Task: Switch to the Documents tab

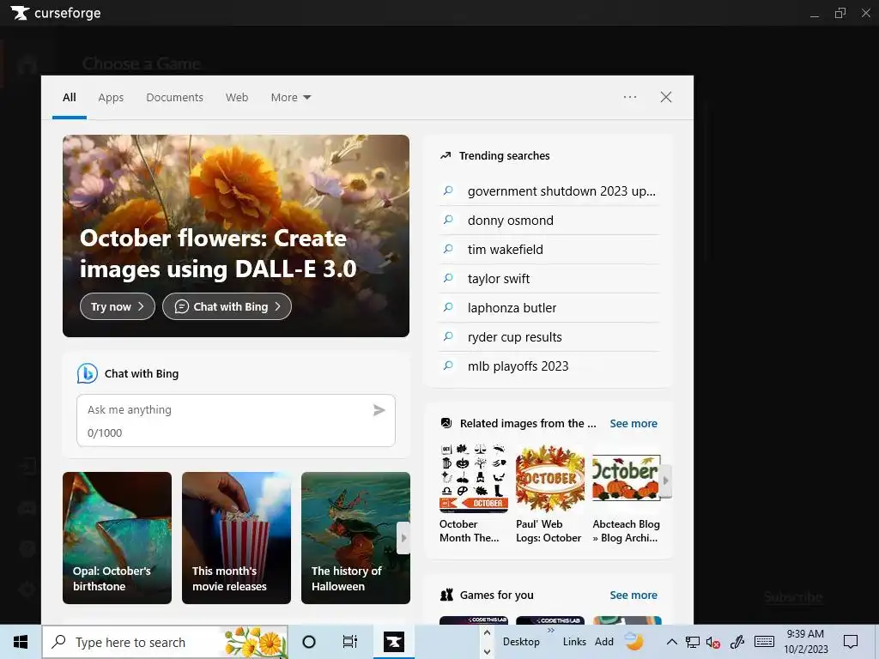Action: [x=174, y=97]
